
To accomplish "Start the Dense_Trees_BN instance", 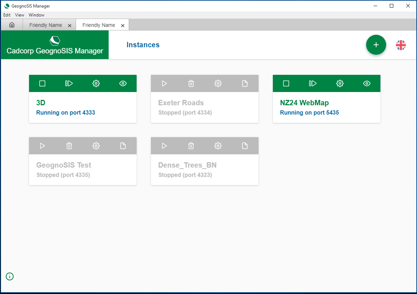I will (164, 146).
